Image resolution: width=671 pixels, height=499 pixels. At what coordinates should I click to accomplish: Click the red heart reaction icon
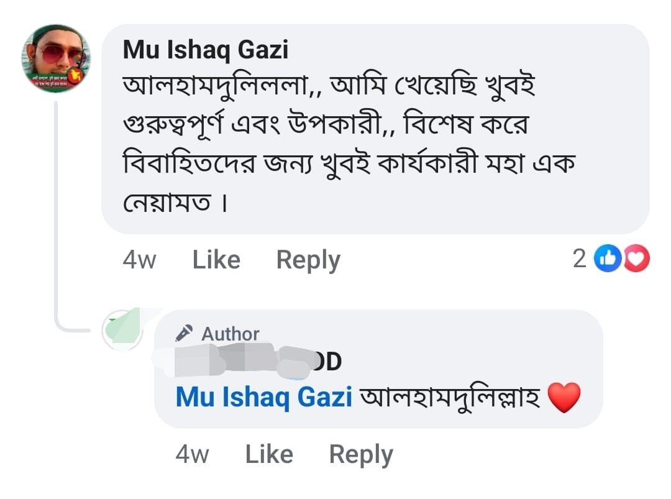click(636, 259)
